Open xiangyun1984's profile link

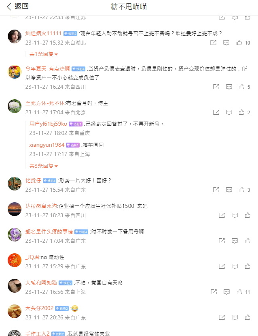coord(47,145)
